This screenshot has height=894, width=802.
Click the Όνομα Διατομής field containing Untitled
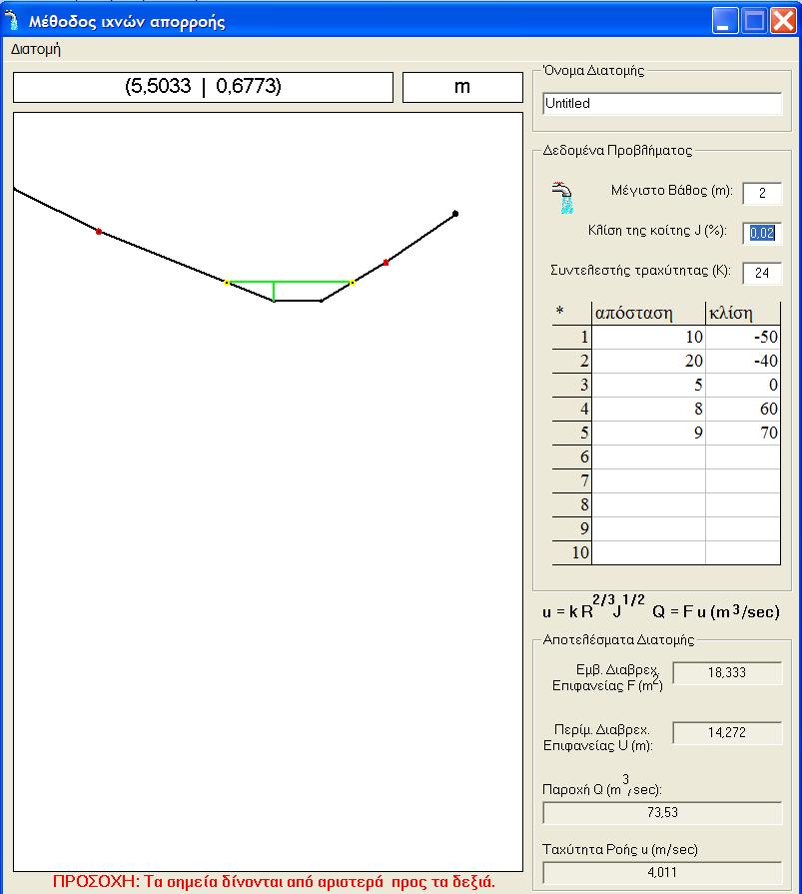point(662,103)
